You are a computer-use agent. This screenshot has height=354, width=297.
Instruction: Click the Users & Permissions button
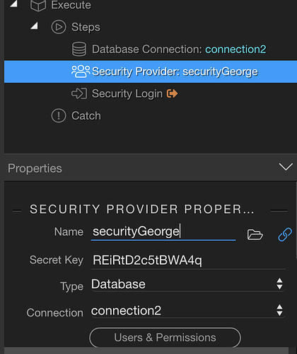click(x=165, y=338)
